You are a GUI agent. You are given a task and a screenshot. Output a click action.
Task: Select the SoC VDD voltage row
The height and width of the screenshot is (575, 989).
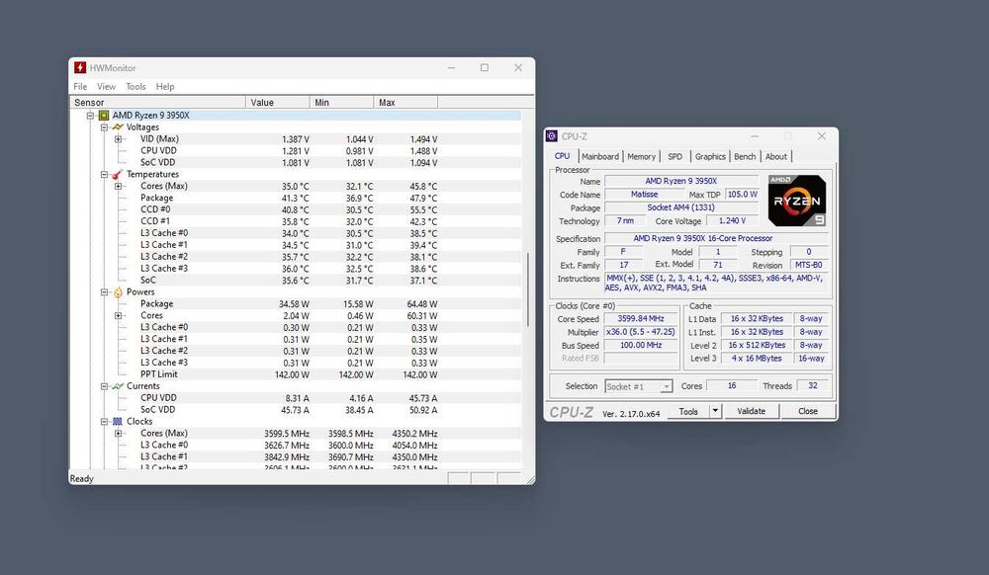coord(295,162)
